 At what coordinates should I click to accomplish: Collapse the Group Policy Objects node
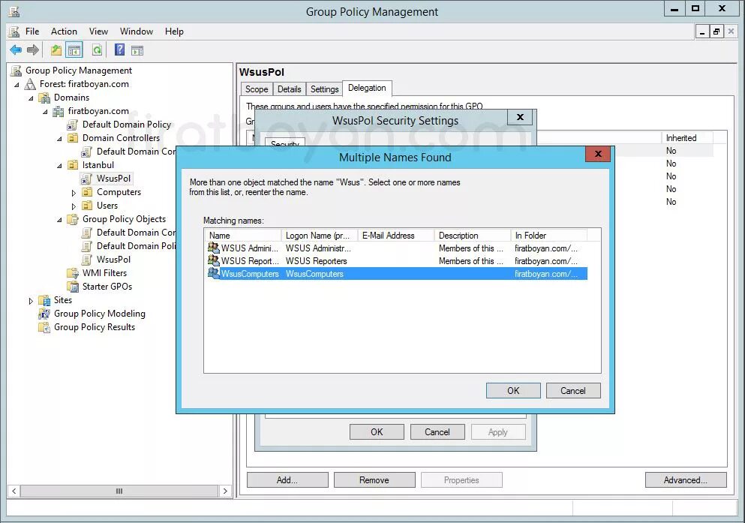tap(60, 220)
